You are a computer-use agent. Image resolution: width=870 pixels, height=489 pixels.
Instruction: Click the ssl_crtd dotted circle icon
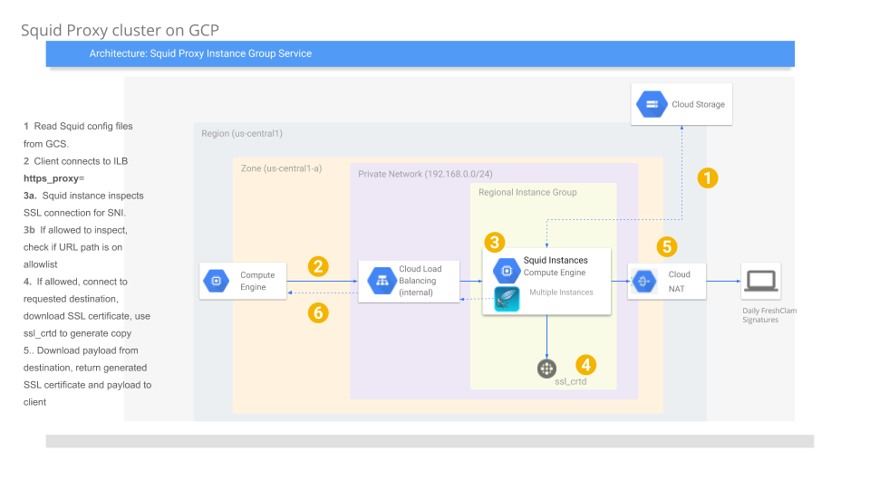(546, 369)
